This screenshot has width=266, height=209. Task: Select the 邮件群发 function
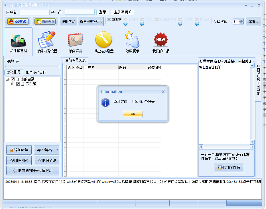(75, 42)
